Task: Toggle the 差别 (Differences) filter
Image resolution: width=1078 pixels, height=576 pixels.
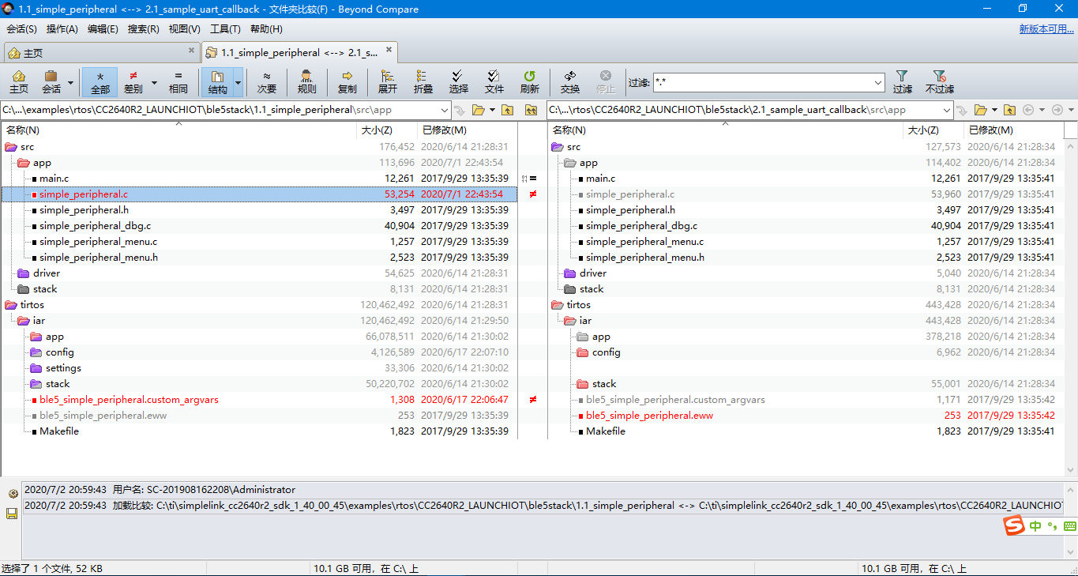Action: (133, 82)
